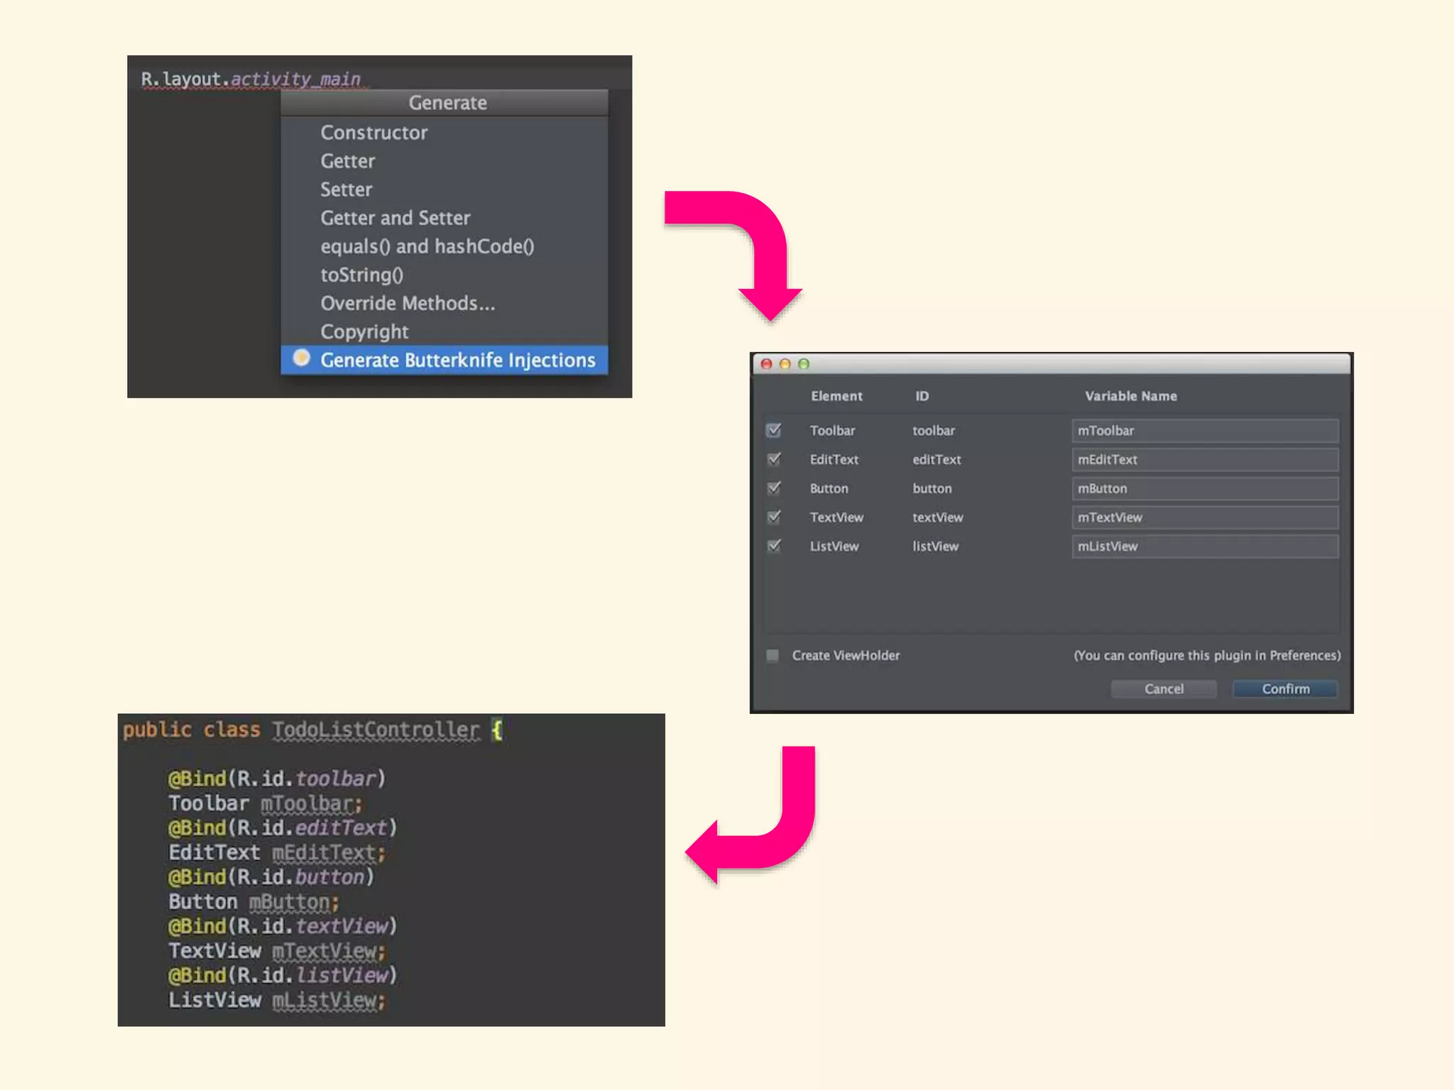Screen dimensions: 1454x1090
Task: Pick toString() from Generate menu
Action: [x=361, y=275]
